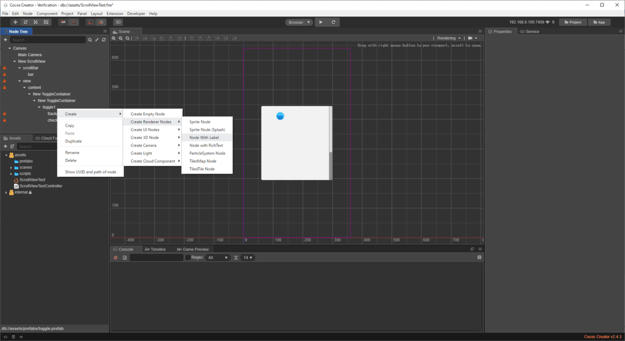Switch to the Timeline tab
This screenshot has height=341, width=625.
[156, 250]
